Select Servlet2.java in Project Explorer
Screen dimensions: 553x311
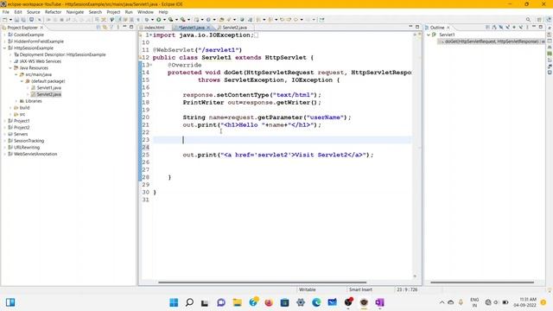[x=48, y=94]
